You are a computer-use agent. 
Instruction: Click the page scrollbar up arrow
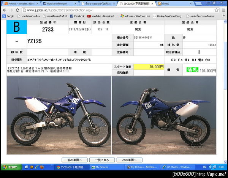225,22
